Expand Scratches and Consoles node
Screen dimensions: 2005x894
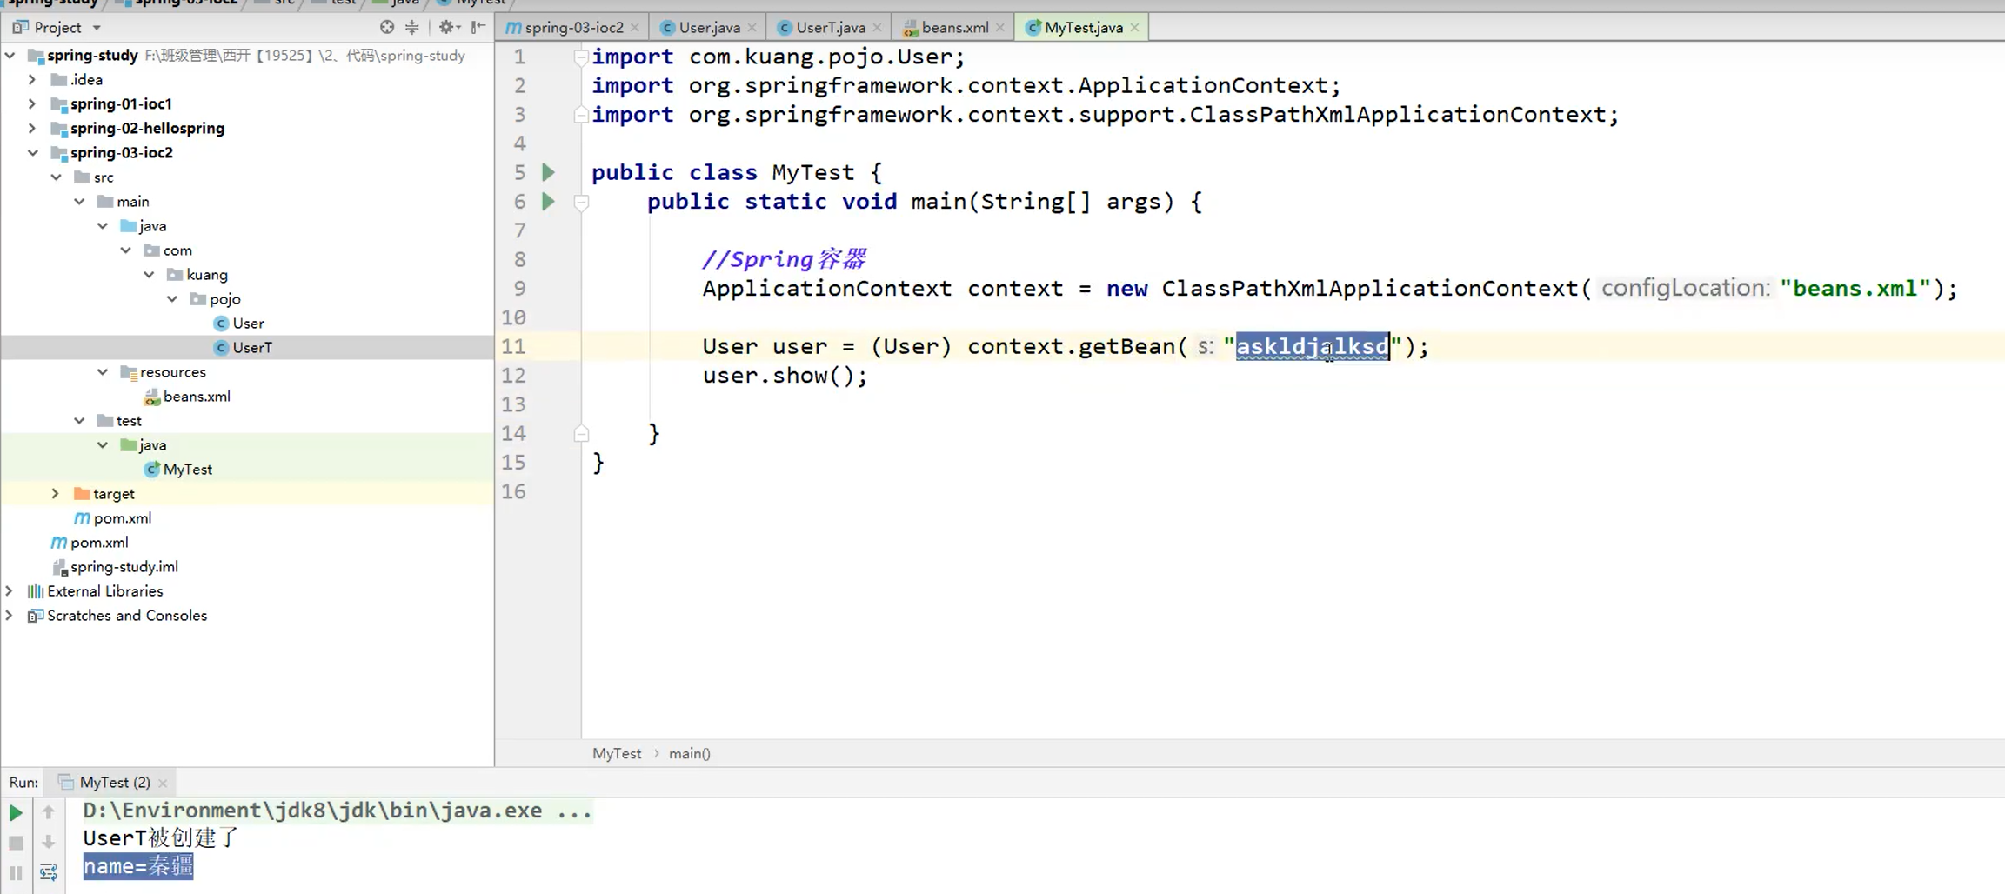point(10,615)
